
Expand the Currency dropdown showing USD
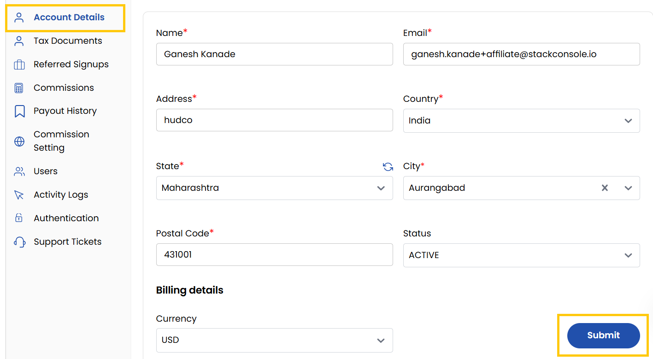(274, 340)
